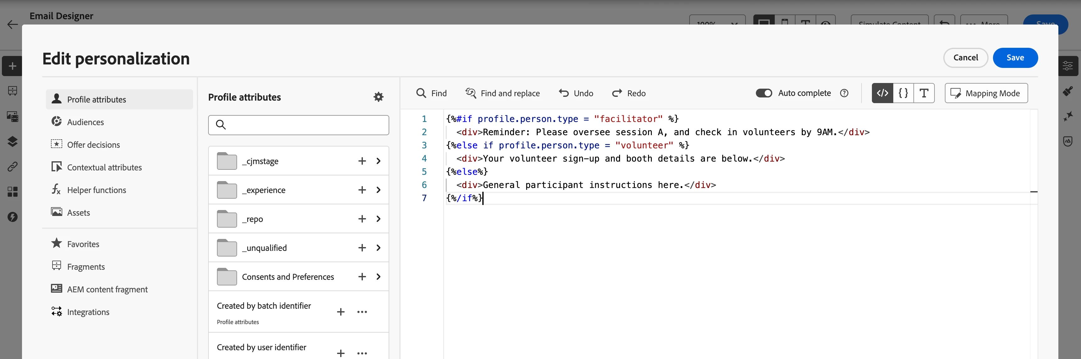Viewport: 1081px width, 359px height.
Task: Switch to HTML code view icon
Action: click(882, 93)
